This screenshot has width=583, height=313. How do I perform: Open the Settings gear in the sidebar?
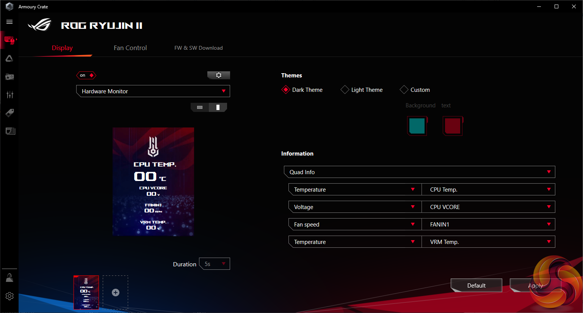coord(9,296)
